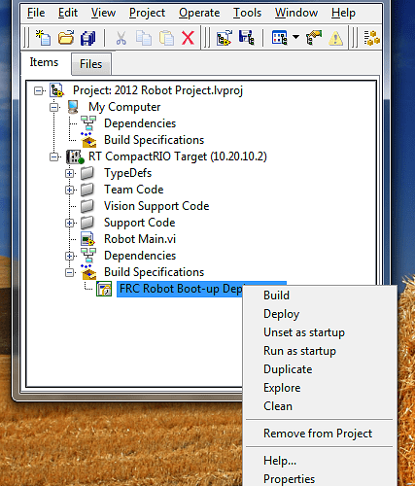This screenshot has width=415, height=486.
Task: Click the Save All floppy disks icon
Action: pyautogui.click(x=87, y=38)
